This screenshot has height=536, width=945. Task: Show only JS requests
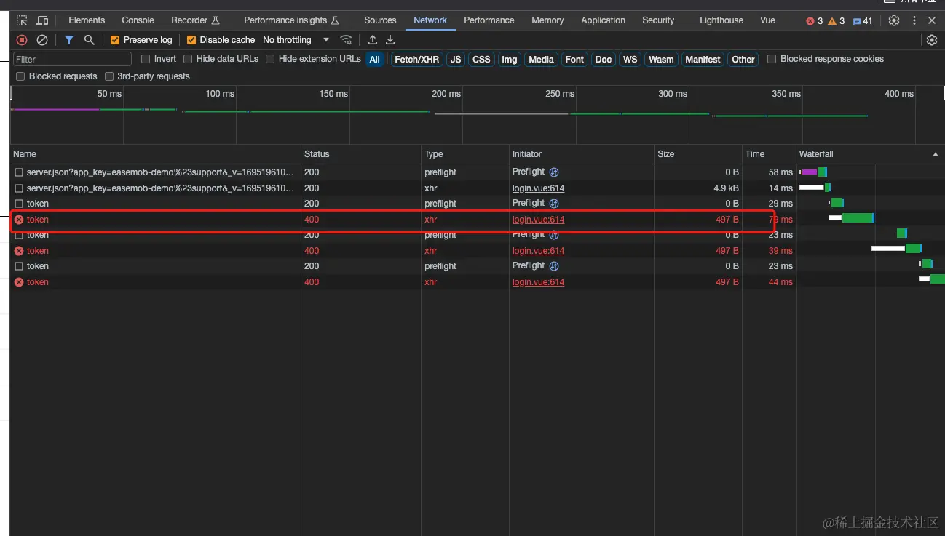pyautogui.click(x=456, y=60)
